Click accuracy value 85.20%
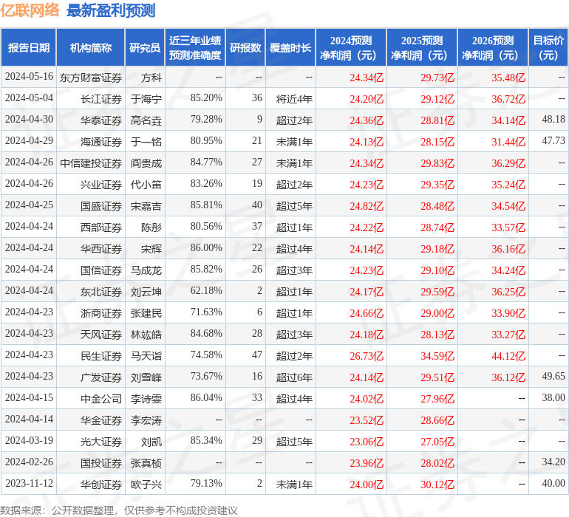This screenshot has width=569, height=517. tap(206, 97)
